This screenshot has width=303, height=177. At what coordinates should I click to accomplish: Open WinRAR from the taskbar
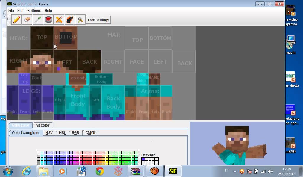click(x=136, y=171)
